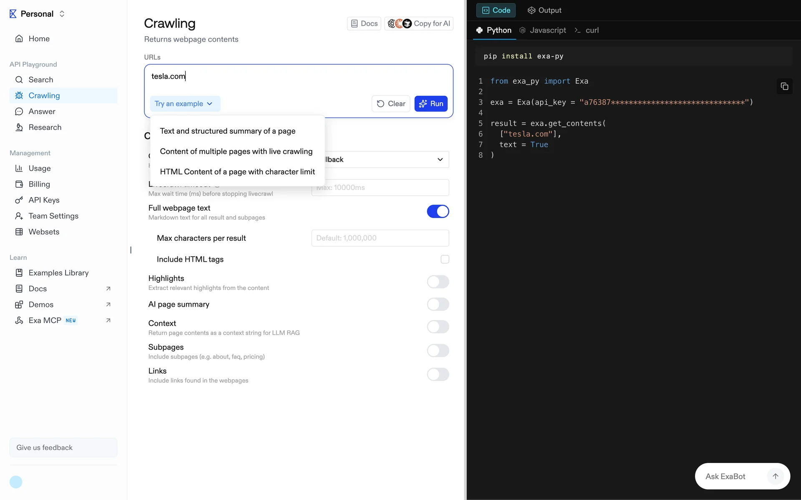Click the Exa MCP external-link arrow

pyautogui.click(x=108, y=320)
